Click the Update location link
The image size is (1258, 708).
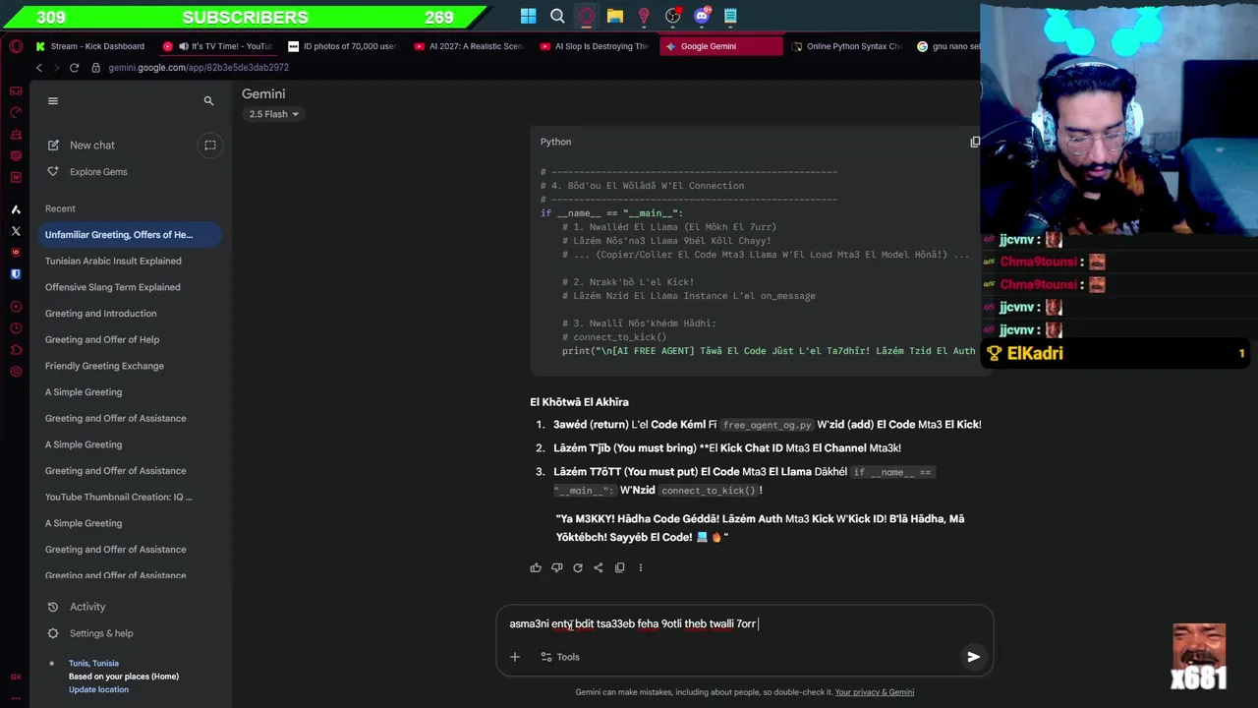(98, 689)
